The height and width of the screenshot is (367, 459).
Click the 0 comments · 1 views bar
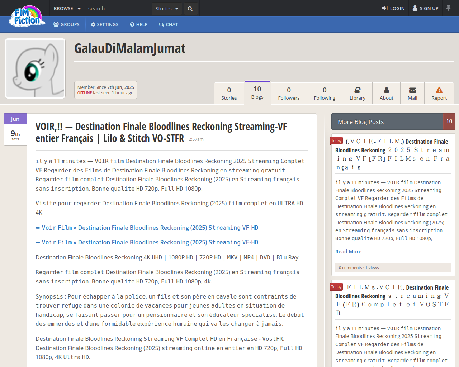pos(393,268)
